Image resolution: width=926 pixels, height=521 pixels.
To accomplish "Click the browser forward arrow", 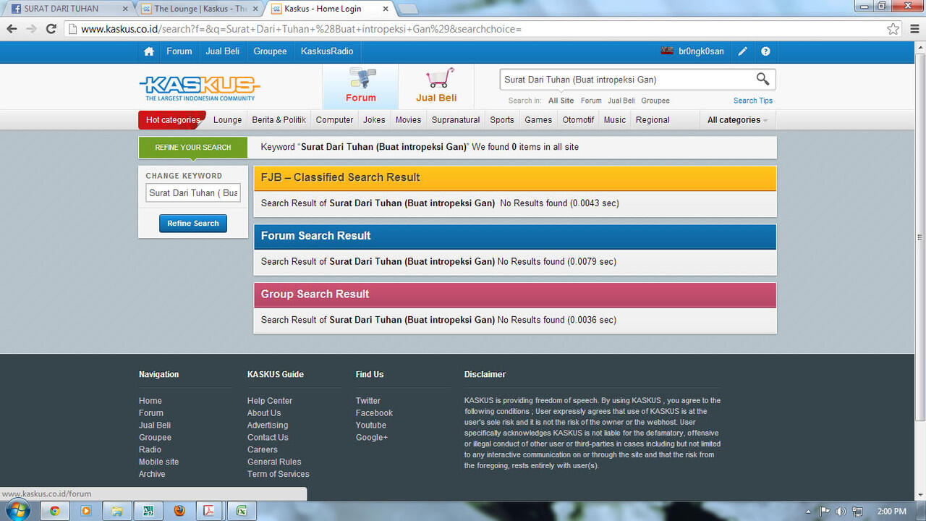I will point(31,29).
